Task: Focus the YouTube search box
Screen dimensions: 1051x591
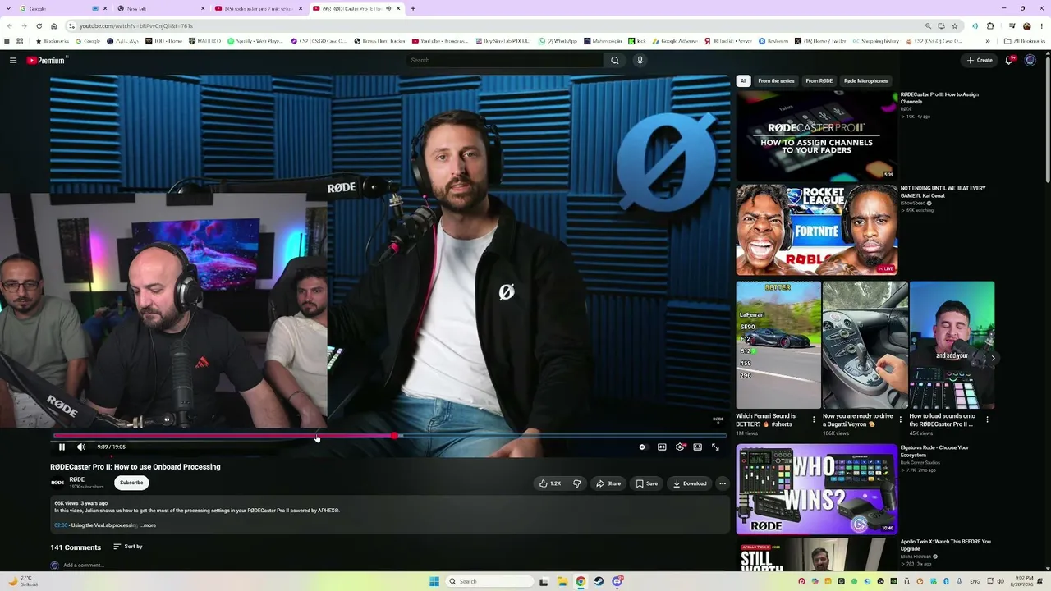Action: [x=505, y=60]
